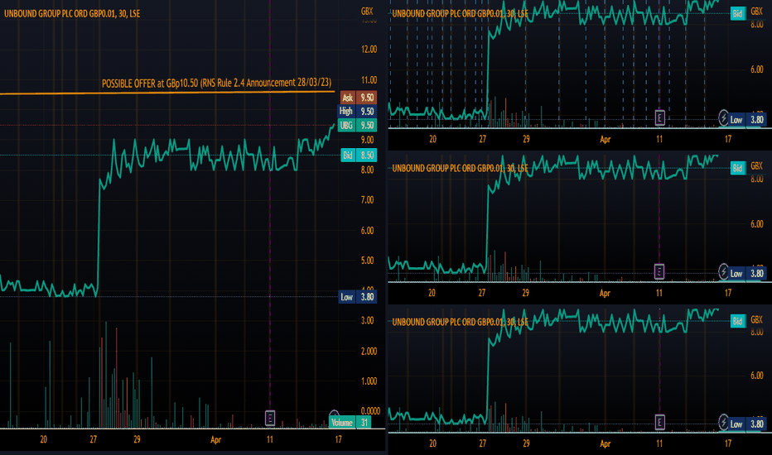The height and width of the screenshot is (455, 772).
Task: Click the lightning news icon in the bottom right chart
Action: 723,422
